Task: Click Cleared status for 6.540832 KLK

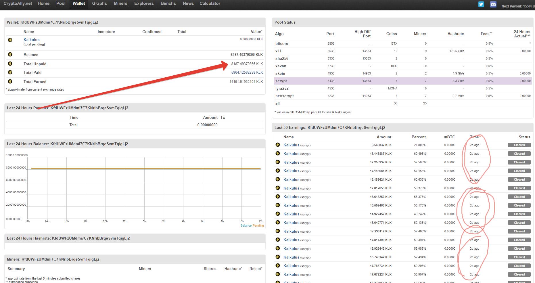Action: coord(519,145)
